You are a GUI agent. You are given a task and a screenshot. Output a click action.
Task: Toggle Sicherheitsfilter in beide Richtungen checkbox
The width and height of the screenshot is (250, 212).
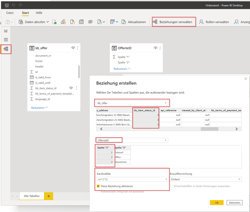click(x=171, y=186)
